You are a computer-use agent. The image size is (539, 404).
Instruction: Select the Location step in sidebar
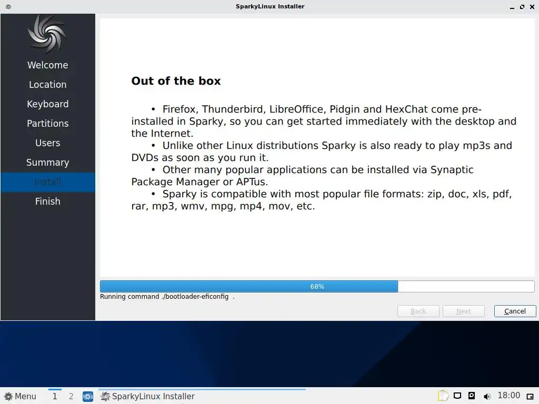(x=48, y=85)
